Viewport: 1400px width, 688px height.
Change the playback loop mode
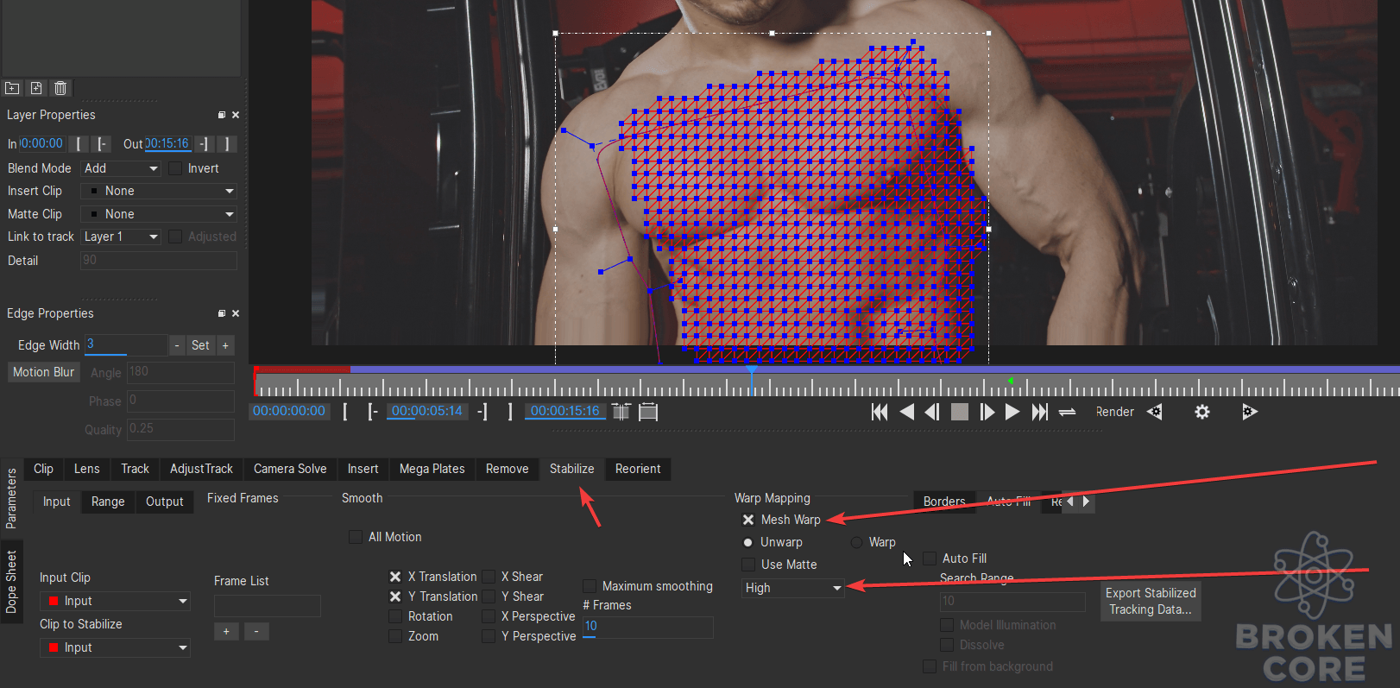[x=1068, y=413]
